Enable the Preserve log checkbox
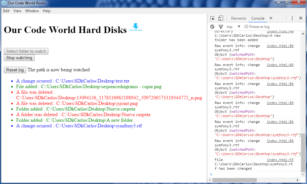Image resolution: width=307 pixels, height=184 pixels. (x=246, y=26)
